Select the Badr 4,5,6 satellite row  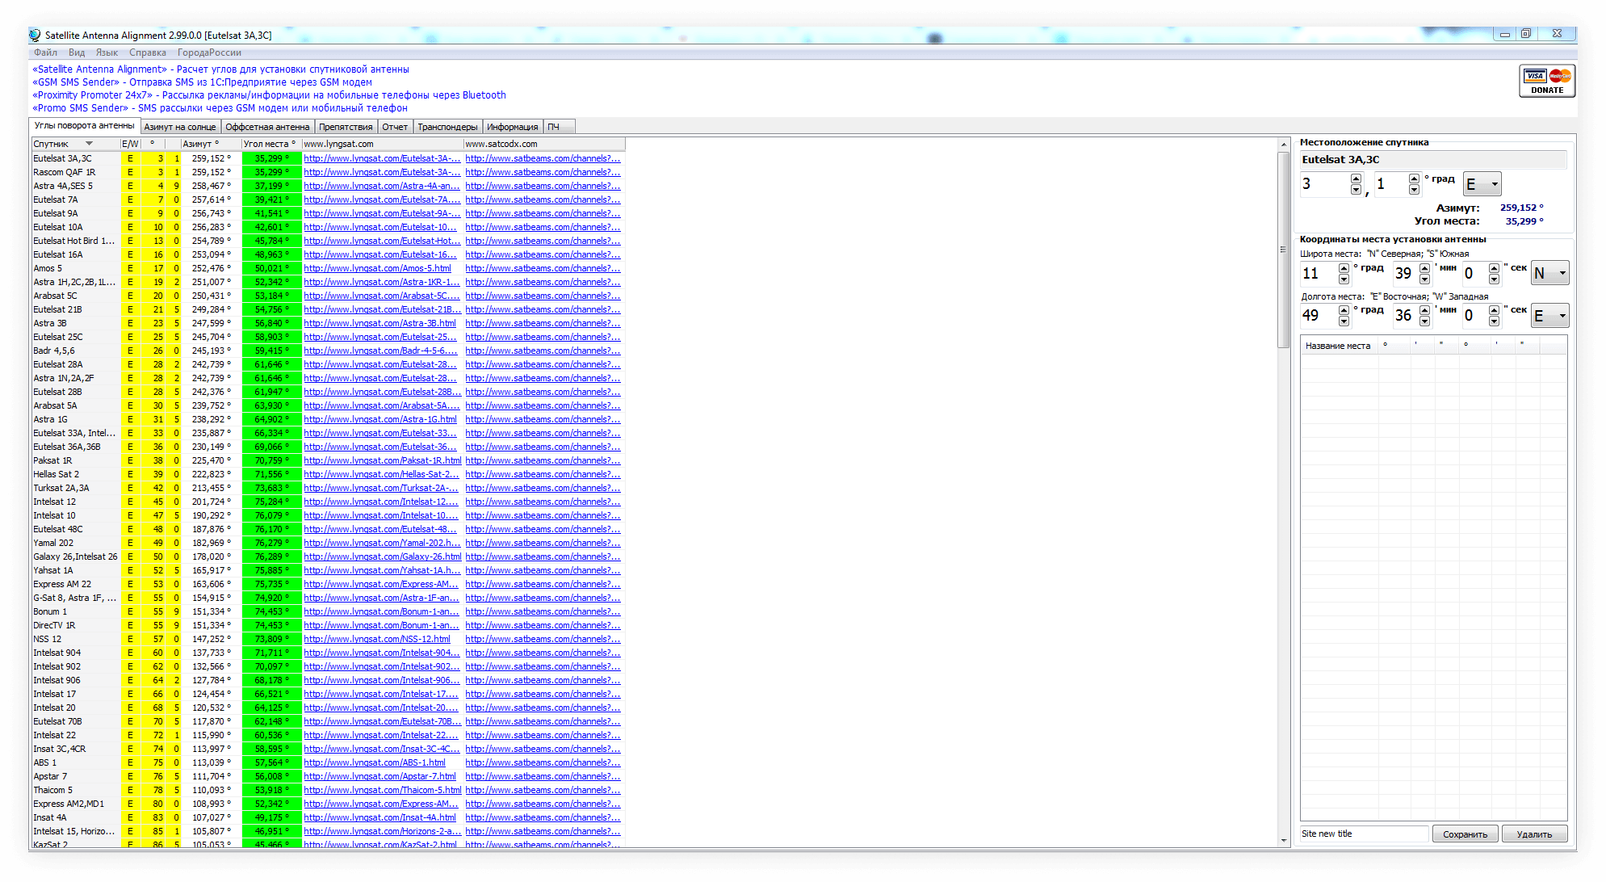tap(328, 351)
